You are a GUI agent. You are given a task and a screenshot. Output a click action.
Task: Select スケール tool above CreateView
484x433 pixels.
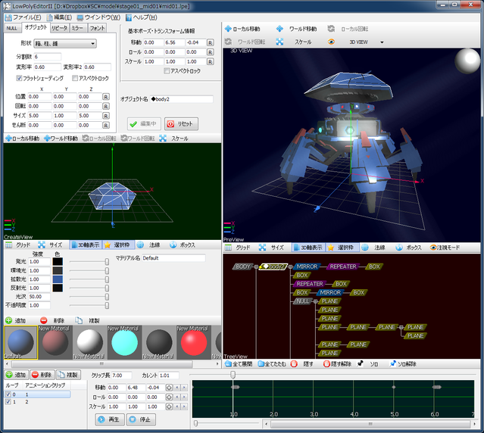173,139
